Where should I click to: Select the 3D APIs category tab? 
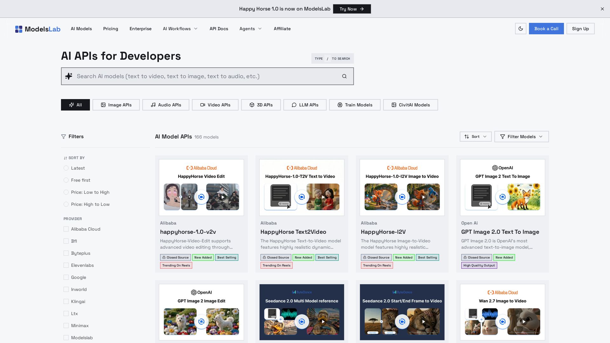tap(261, 105)
